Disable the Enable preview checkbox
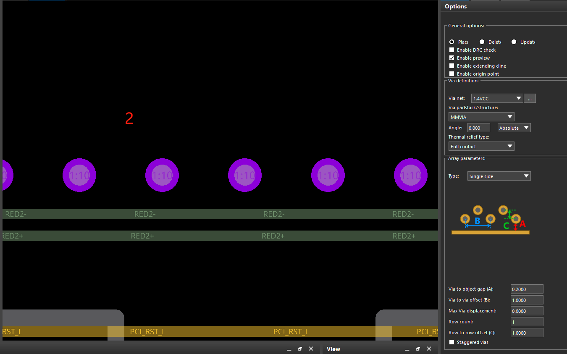 tap(452, 58)
